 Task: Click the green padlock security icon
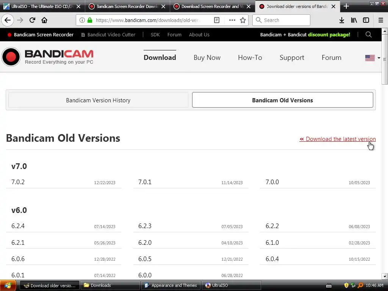coord(90,20)
